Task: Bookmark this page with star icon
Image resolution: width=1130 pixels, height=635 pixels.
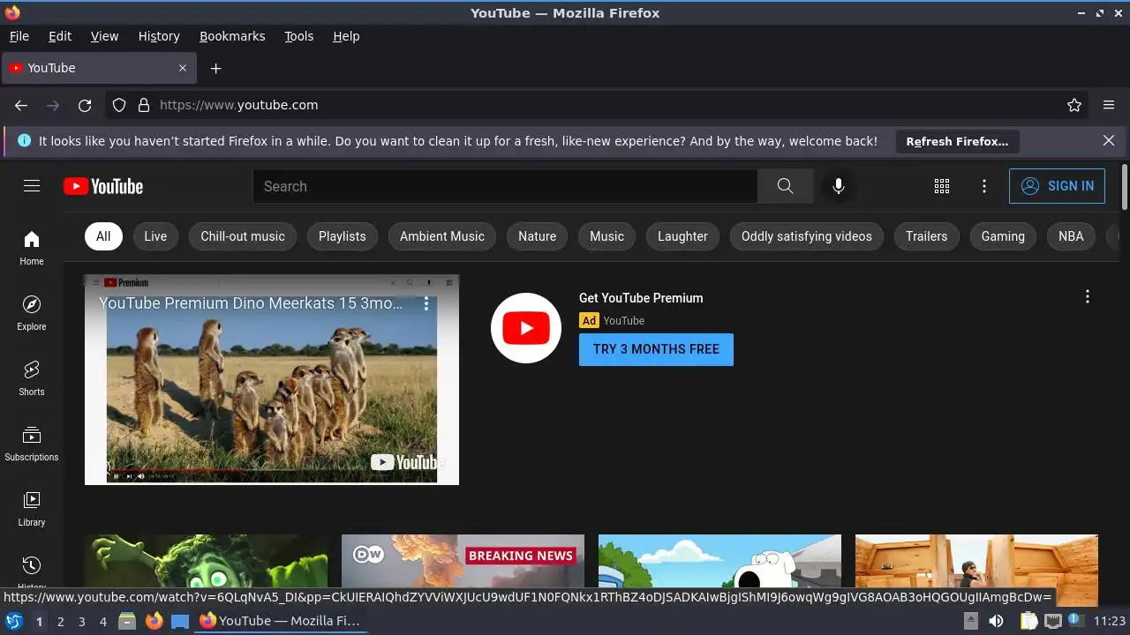Action: click(1074, 105)
